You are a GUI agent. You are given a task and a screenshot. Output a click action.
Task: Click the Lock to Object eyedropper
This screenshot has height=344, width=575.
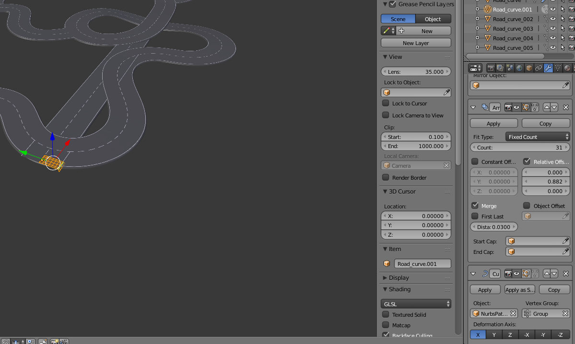coord(446,92)
